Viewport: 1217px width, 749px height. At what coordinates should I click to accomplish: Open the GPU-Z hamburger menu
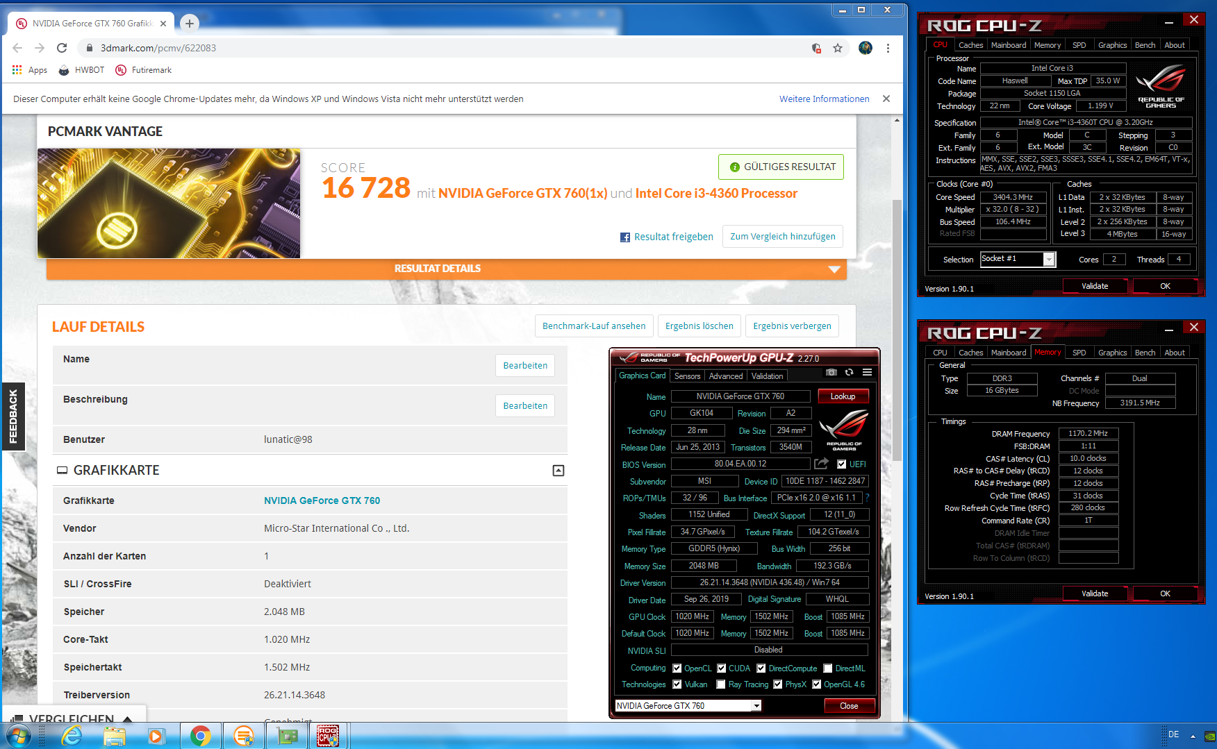867,373
